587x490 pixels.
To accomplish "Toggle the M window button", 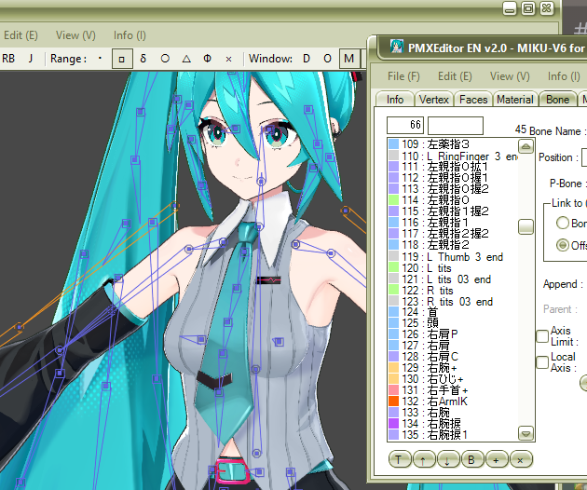I will coord(349,59).
